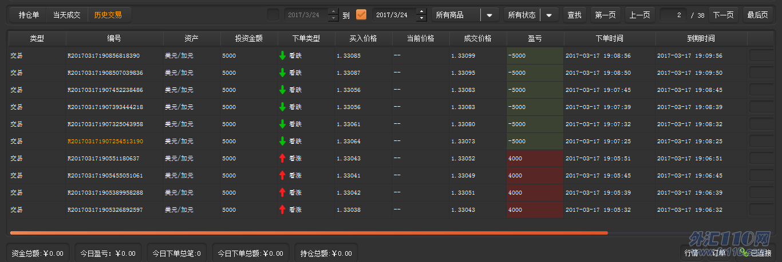Click 资金总额 balance status field
This screenshot has height=262, width=782.
point(38,253)
